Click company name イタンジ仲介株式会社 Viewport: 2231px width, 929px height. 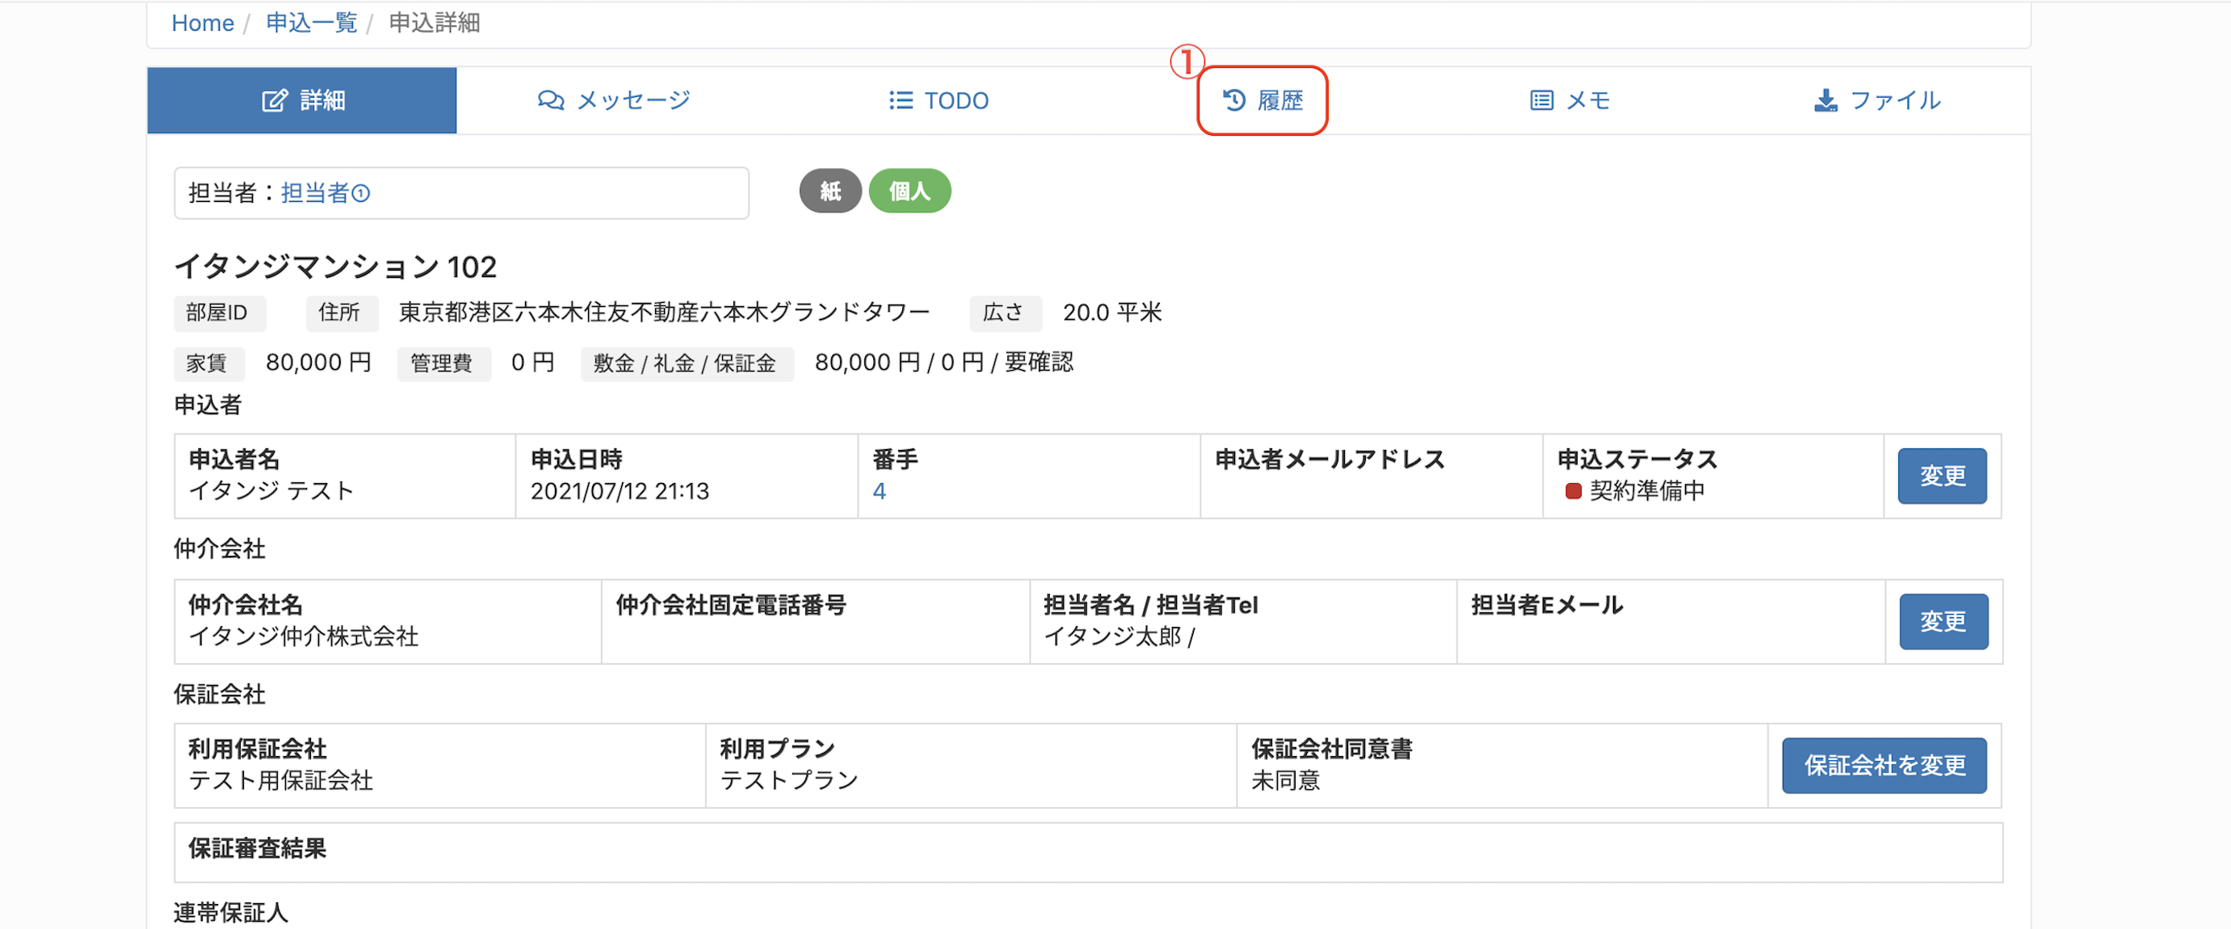304,637
